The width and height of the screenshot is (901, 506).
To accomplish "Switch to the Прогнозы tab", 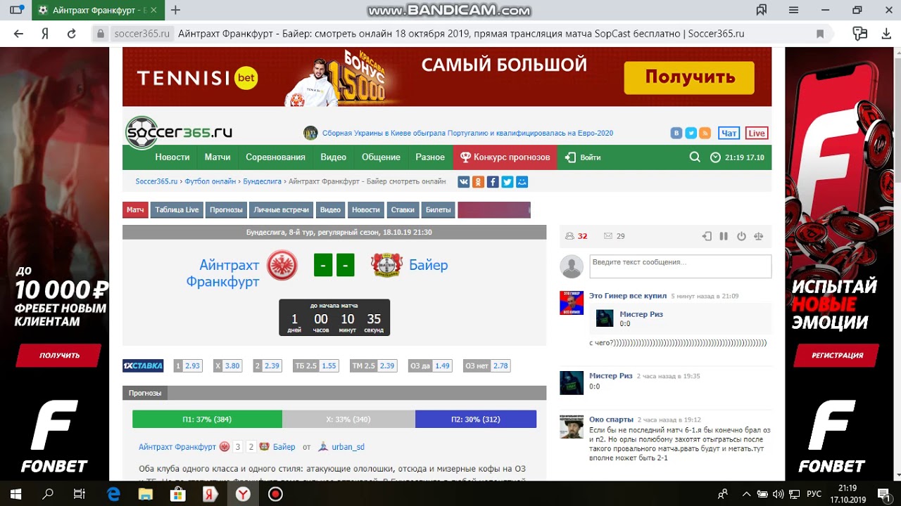I will pos(226,210).
